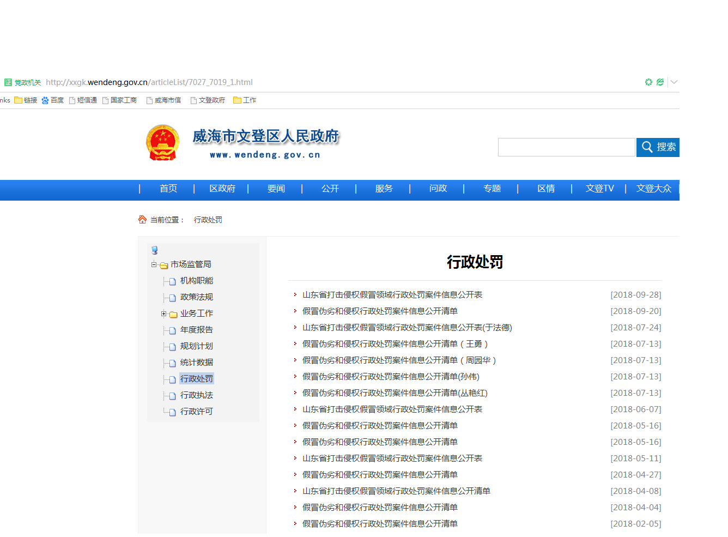Click the home icon beside 当前位置
Image resolution: width=728 pixels, height=537 pixels.
[x=142, y=219]
